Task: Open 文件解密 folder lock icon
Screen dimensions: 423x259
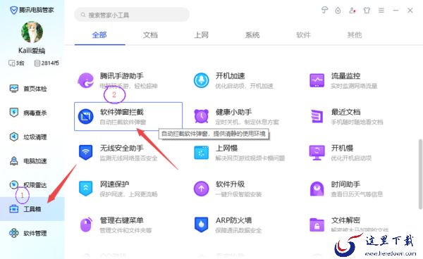Action: coord(317,225)
